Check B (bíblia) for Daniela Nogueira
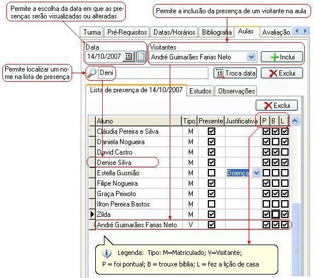This screenshot has height=278, width=314. (275, 142)
